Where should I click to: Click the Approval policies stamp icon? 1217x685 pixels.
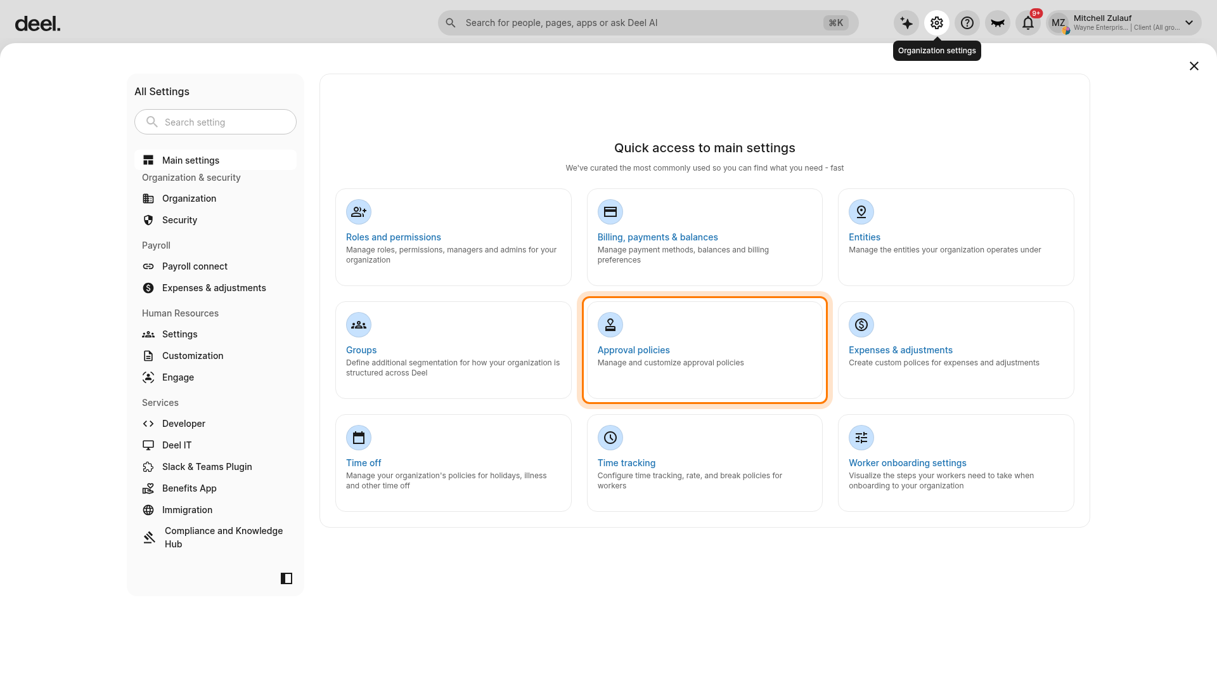click(610, 325)
